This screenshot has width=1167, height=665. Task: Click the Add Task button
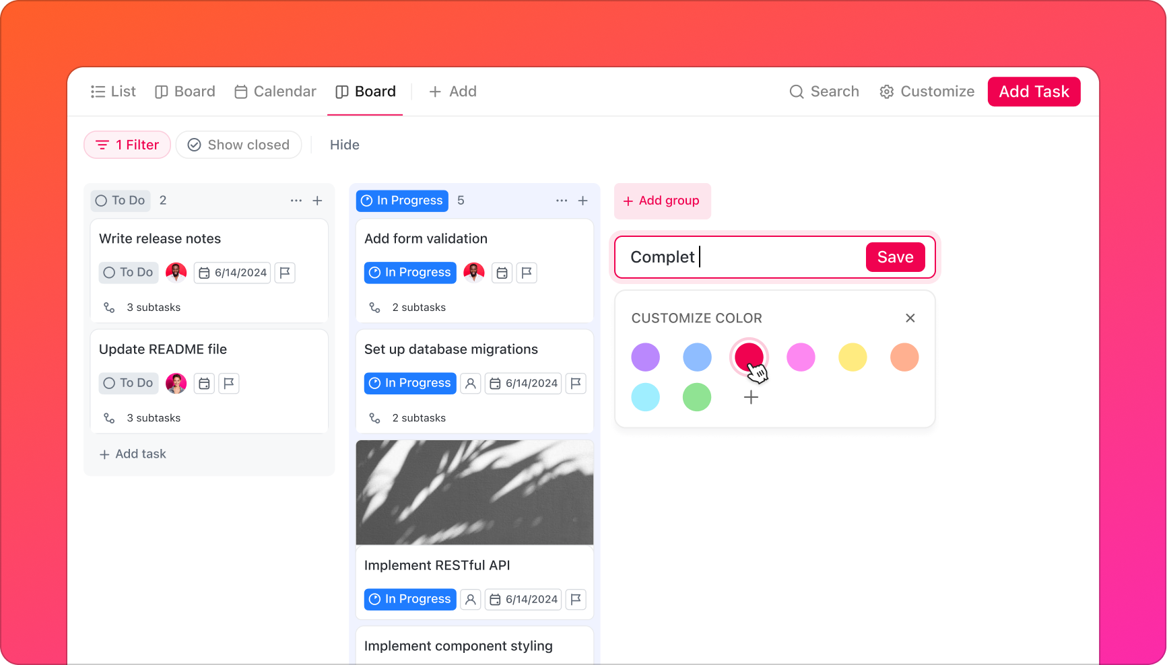click(1034, 92)
